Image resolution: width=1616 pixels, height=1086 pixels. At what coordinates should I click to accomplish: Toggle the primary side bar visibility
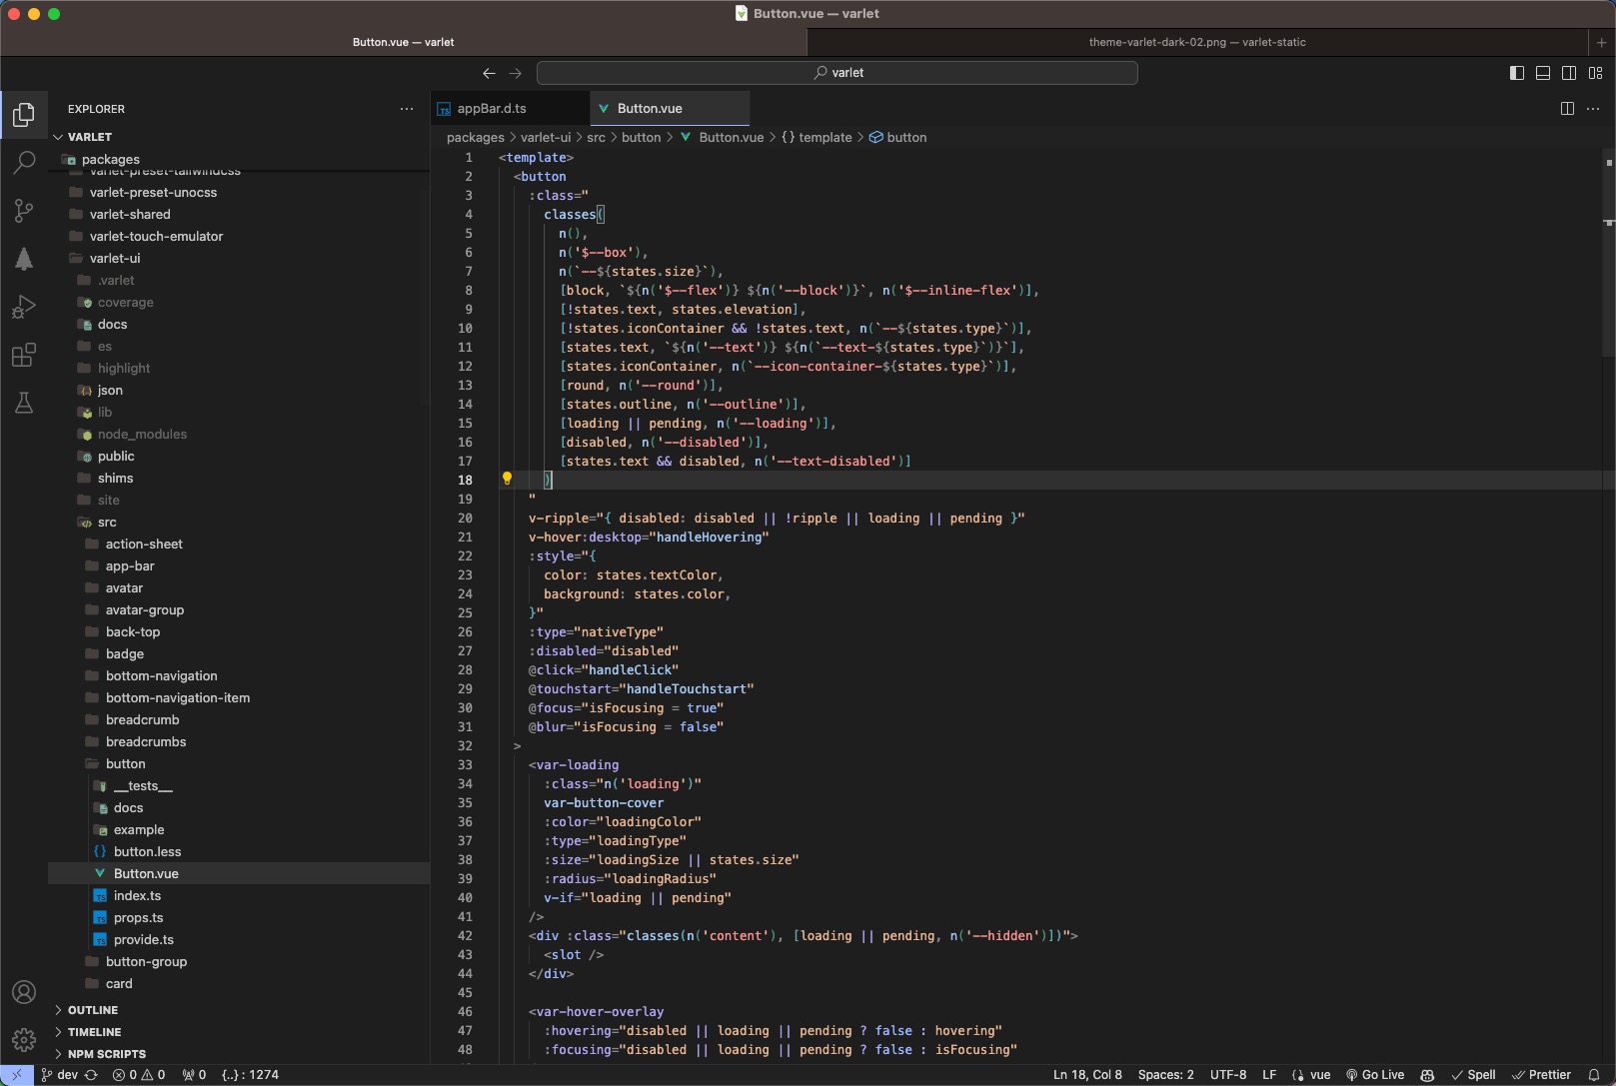1517,73
